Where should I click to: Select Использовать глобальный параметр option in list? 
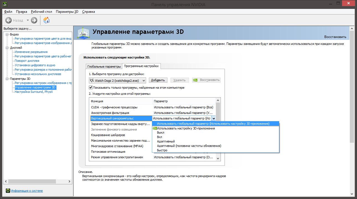[216, 124]
